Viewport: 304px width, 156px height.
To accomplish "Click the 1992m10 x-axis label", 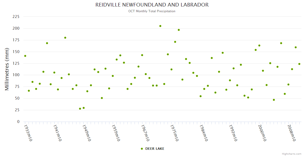I will pyautogui.click(x=233, y=133).
